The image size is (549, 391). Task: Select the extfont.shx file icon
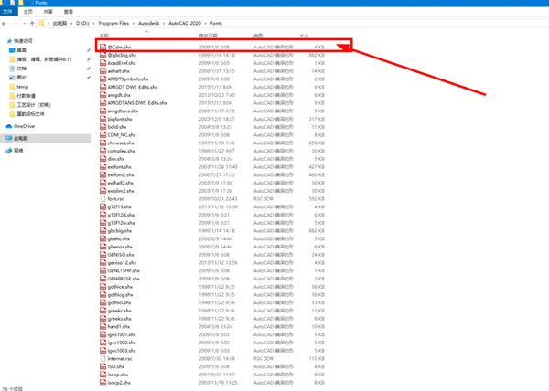click(102, 166)
